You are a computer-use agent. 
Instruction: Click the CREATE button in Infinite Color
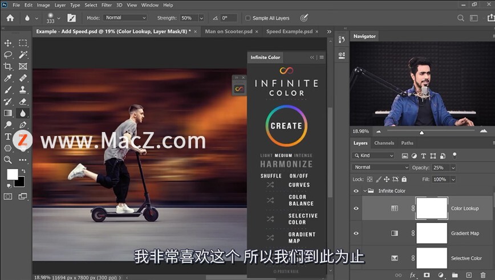pos(286,126)
